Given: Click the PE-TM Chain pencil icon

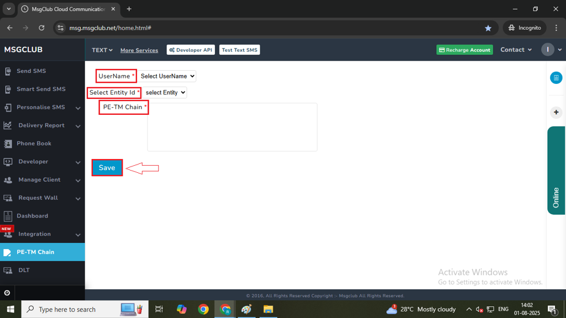Looking at the screenshot, I should pos(7,252).
